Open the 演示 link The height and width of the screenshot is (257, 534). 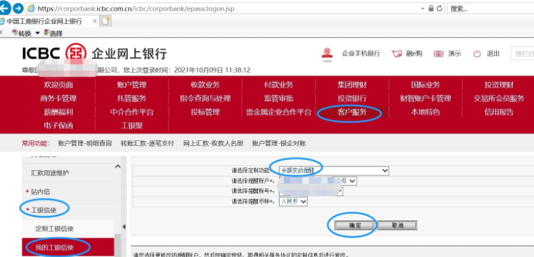[455, 54]
